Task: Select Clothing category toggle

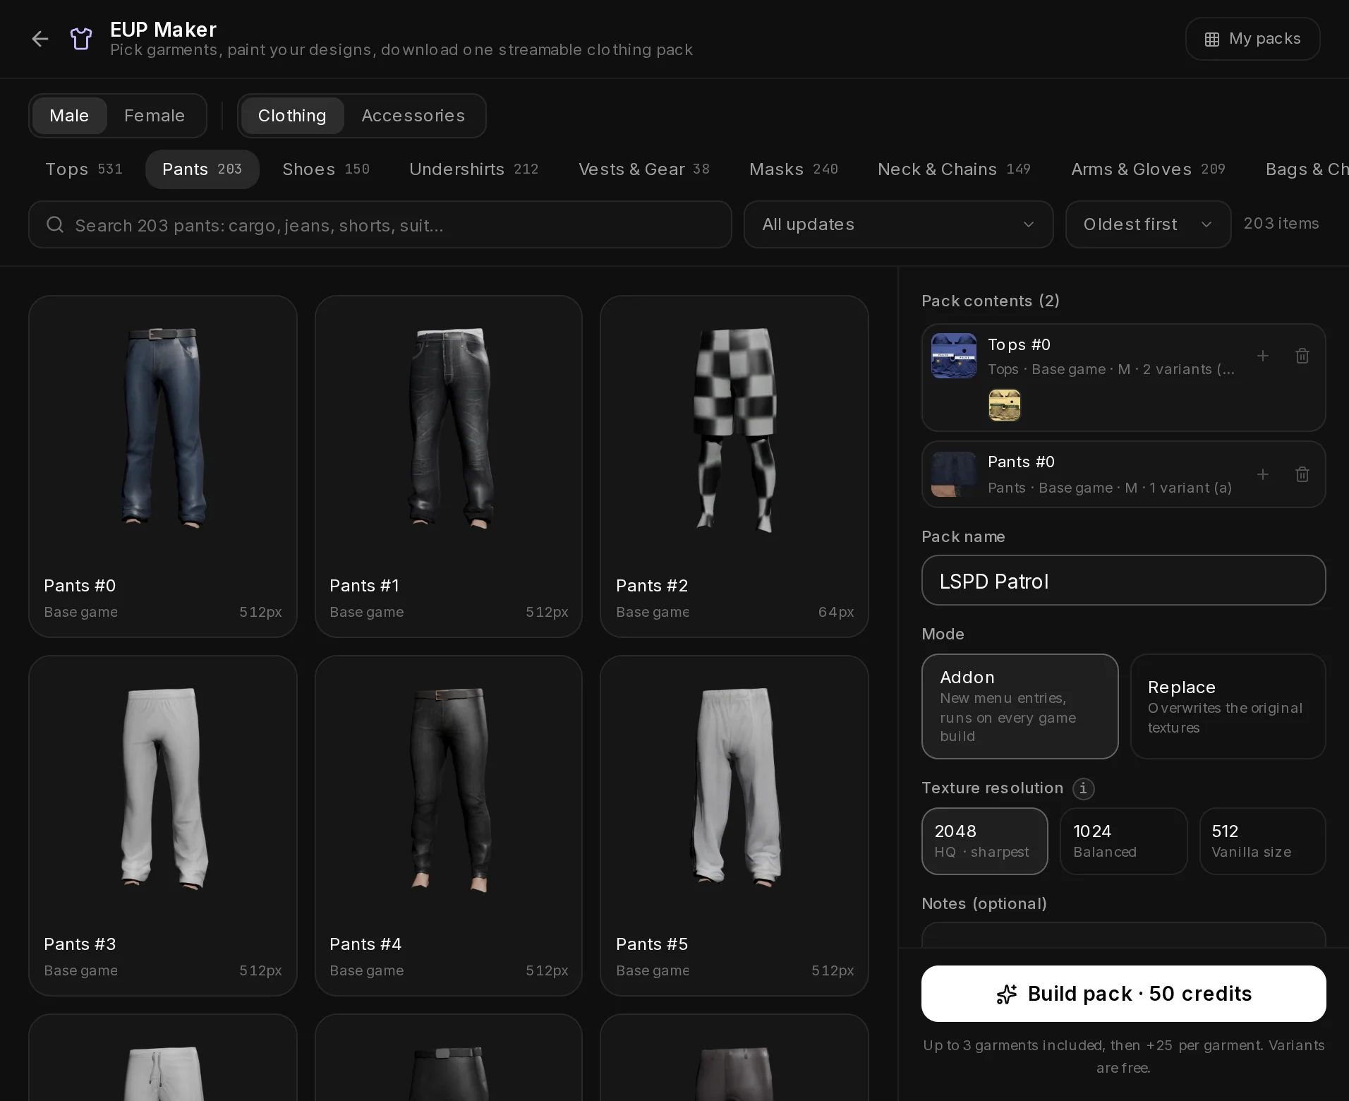Action: point(292,116)
